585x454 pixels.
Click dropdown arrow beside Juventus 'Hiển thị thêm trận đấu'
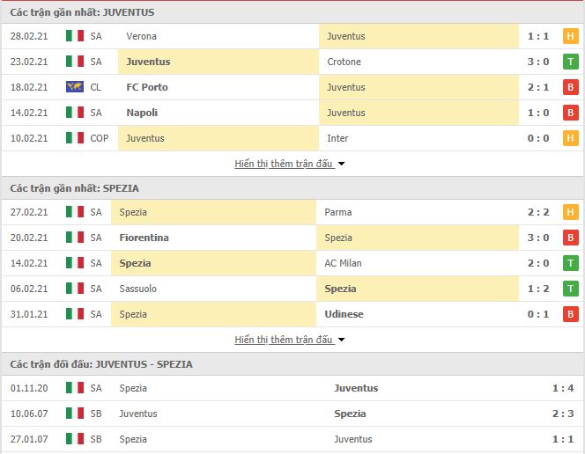click(x=341, y=164)
